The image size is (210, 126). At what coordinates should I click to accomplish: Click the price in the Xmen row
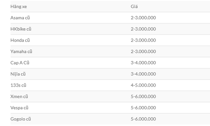click(x=143, y=96)
